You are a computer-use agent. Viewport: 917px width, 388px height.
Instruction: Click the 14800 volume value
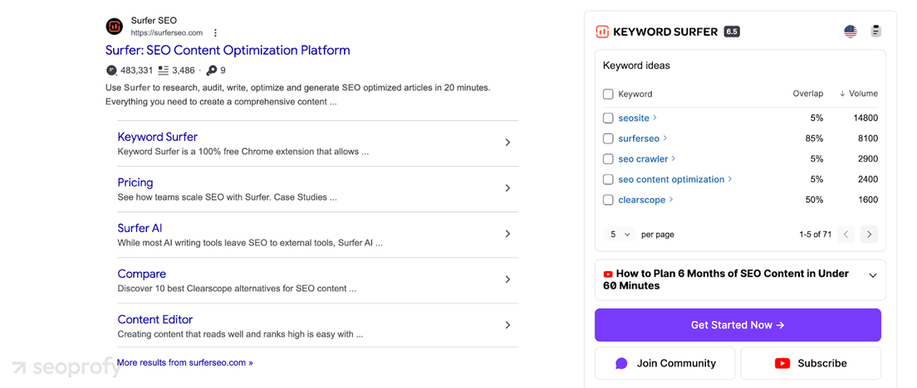coord(866,118)
